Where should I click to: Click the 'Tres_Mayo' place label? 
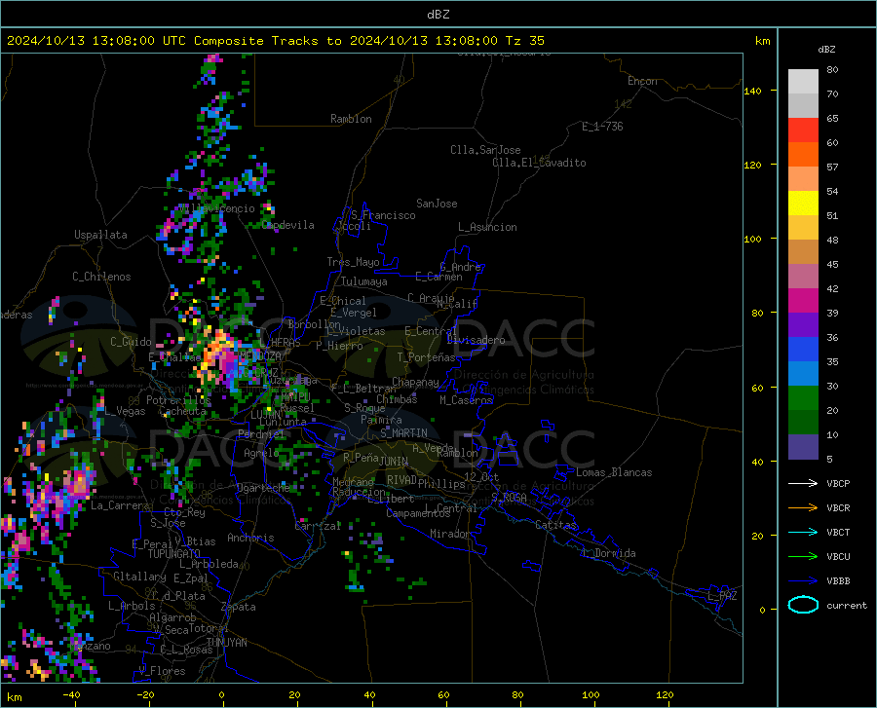pos(353,262)
